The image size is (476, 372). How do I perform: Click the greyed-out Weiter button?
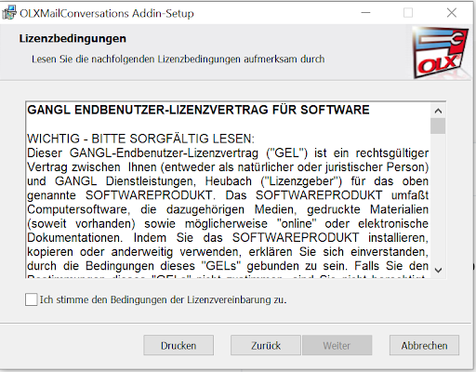[x=337, y=345]
